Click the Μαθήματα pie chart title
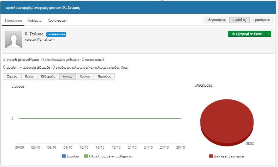 point(204,86)
